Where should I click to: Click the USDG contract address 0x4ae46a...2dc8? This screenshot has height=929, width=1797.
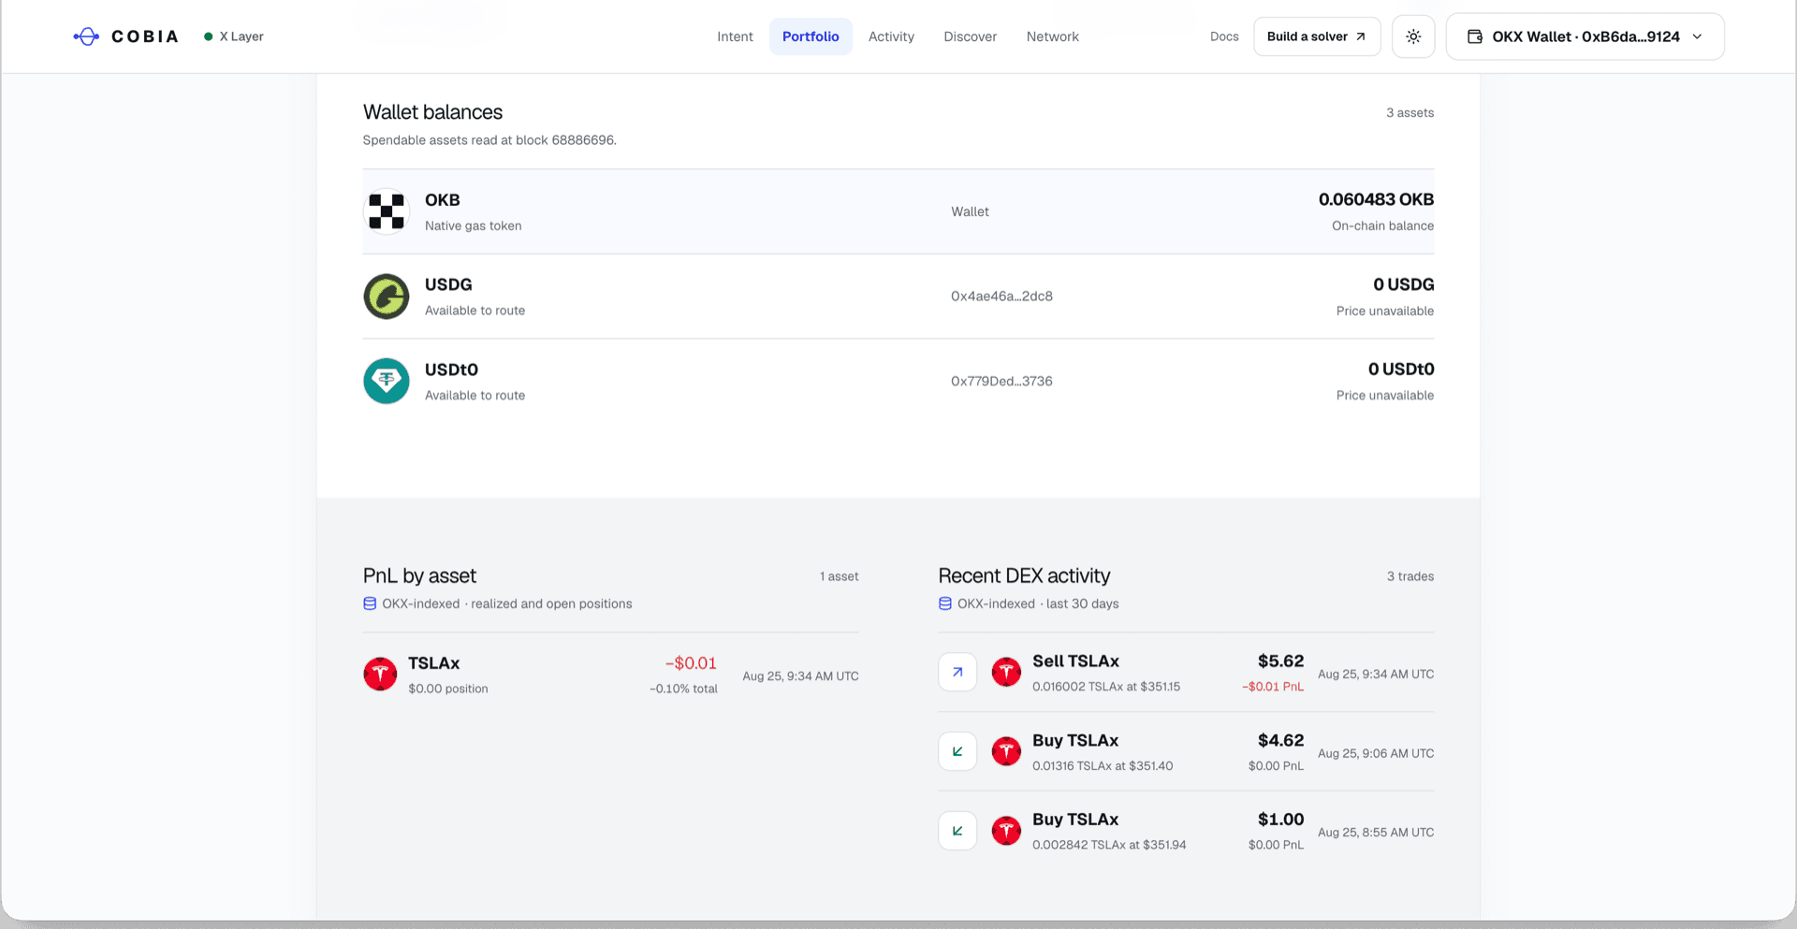pos(1001,297)
